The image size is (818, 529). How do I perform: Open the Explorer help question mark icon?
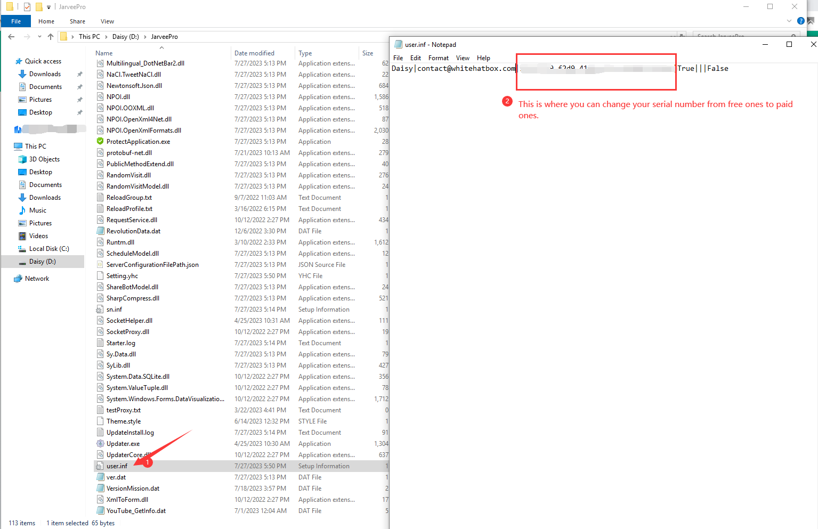[800, 21]
